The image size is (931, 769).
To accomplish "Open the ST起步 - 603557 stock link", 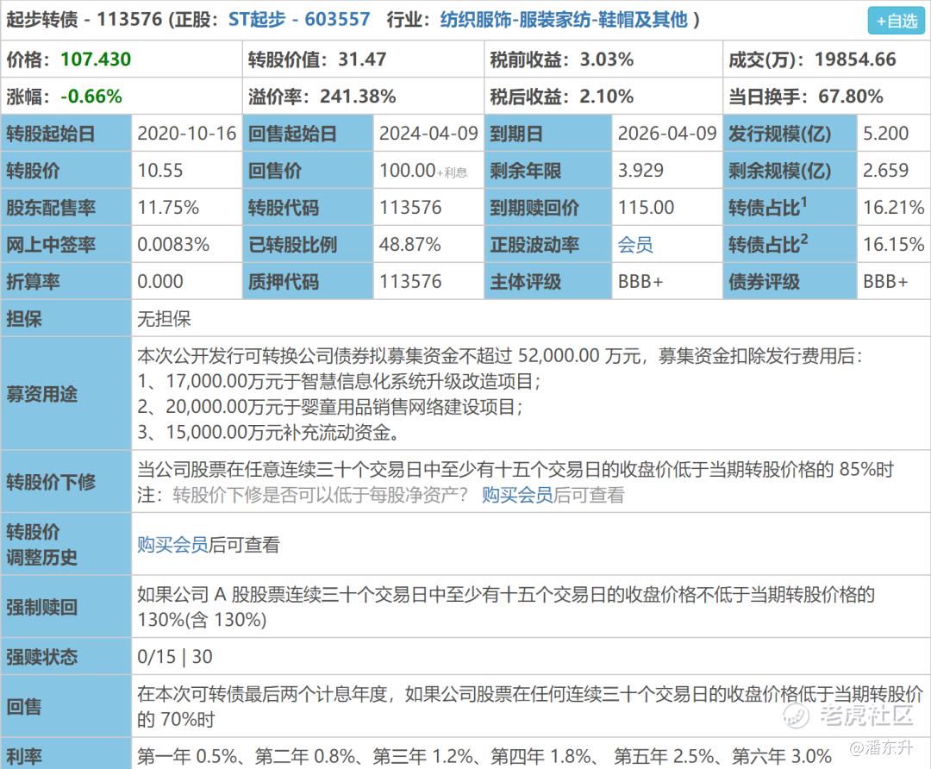I will pos(299,20).
